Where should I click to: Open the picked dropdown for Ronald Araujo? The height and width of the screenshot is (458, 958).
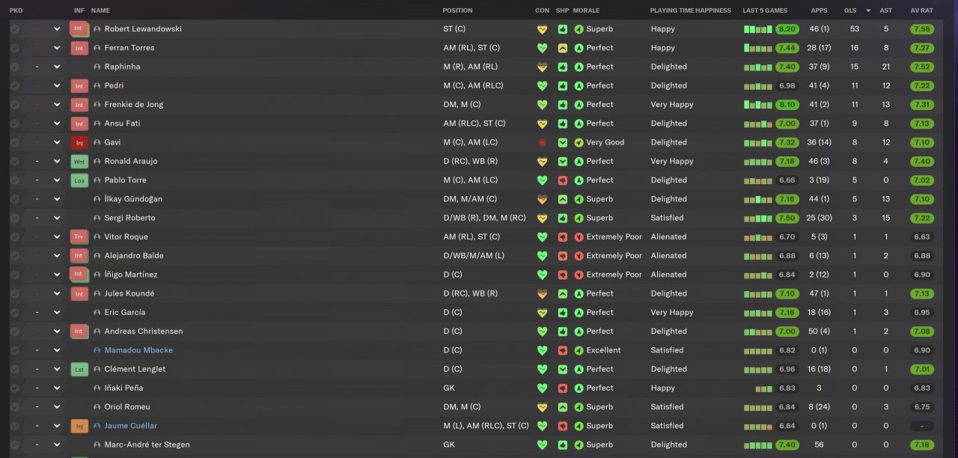(x=57, y=161)
